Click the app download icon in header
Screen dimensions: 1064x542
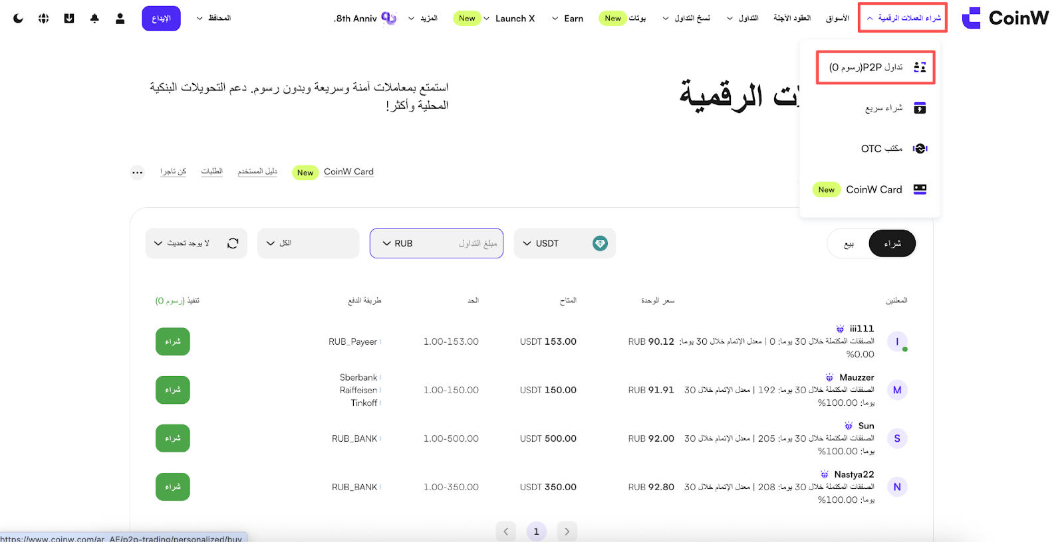(x=69, y=19)
